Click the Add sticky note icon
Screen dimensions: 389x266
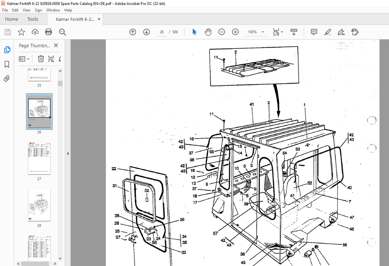click(313, 32)
